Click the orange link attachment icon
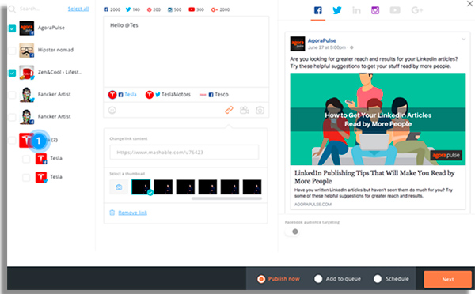475x294 pixels. [229, 110]
